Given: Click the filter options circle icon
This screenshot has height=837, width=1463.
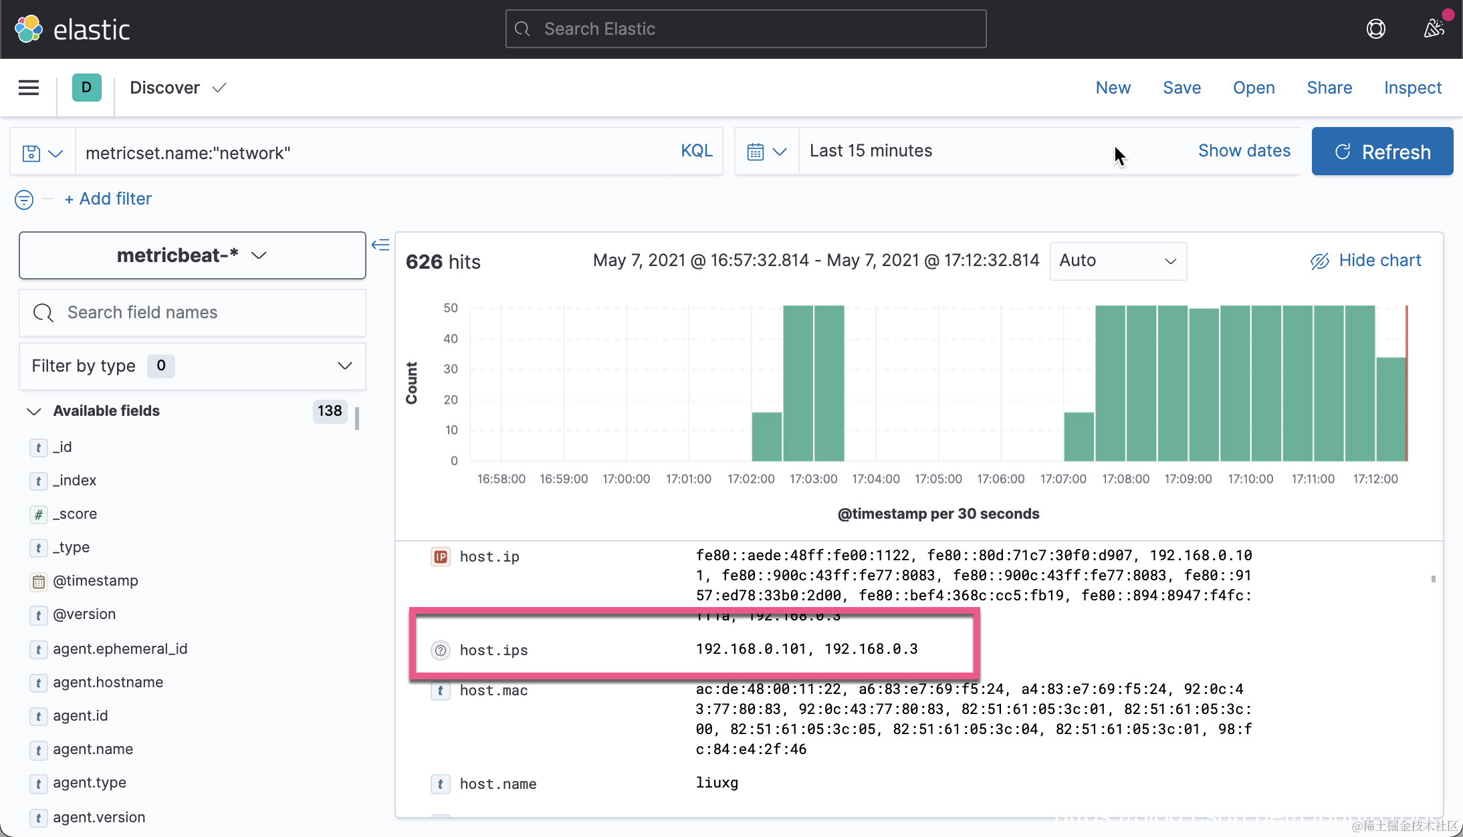Looking at the screenshot, I should [24, 199].
